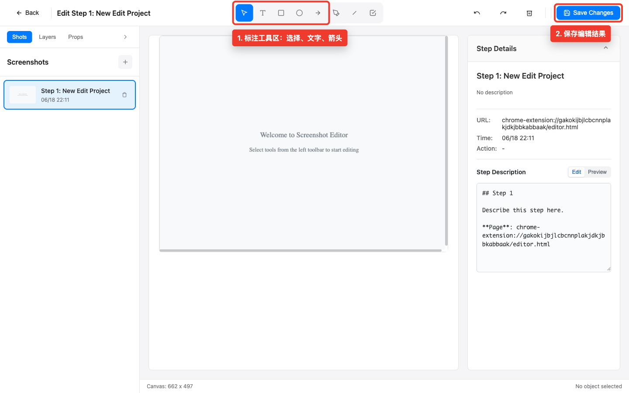Pick the Circle shape tool
The height and width of the screenshot is (393, 629).
pyautogui.click(x=299, y=13)
